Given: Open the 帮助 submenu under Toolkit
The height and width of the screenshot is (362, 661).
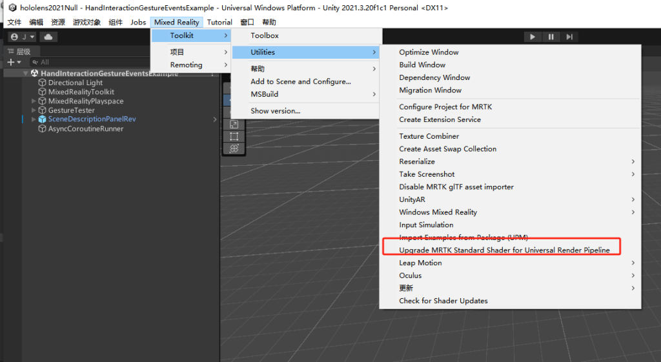Looking at the screenshot, I should [306, 68].
